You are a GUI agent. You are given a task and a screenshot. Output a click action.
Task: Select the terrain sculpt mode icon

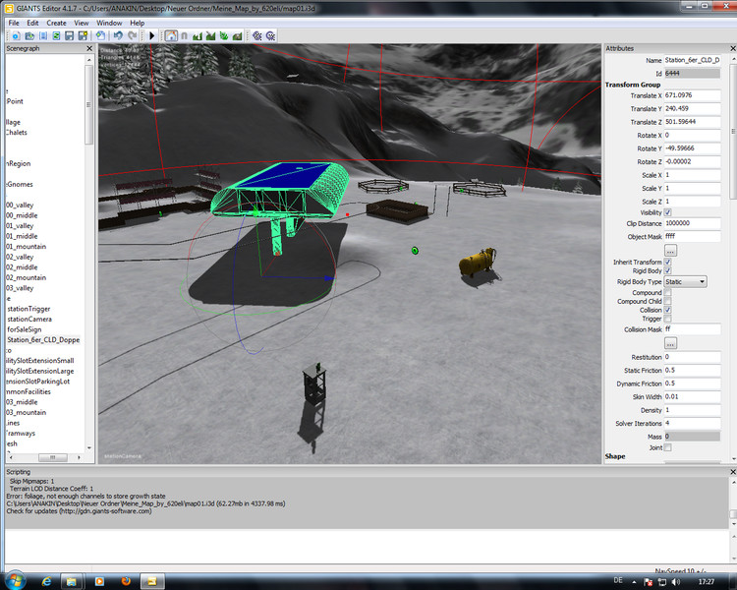198,35
